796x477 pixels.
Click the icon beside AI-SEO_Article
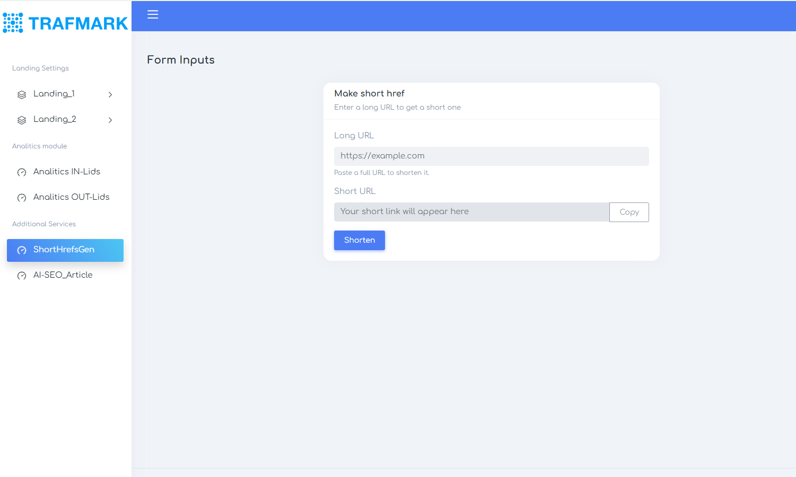22,275
